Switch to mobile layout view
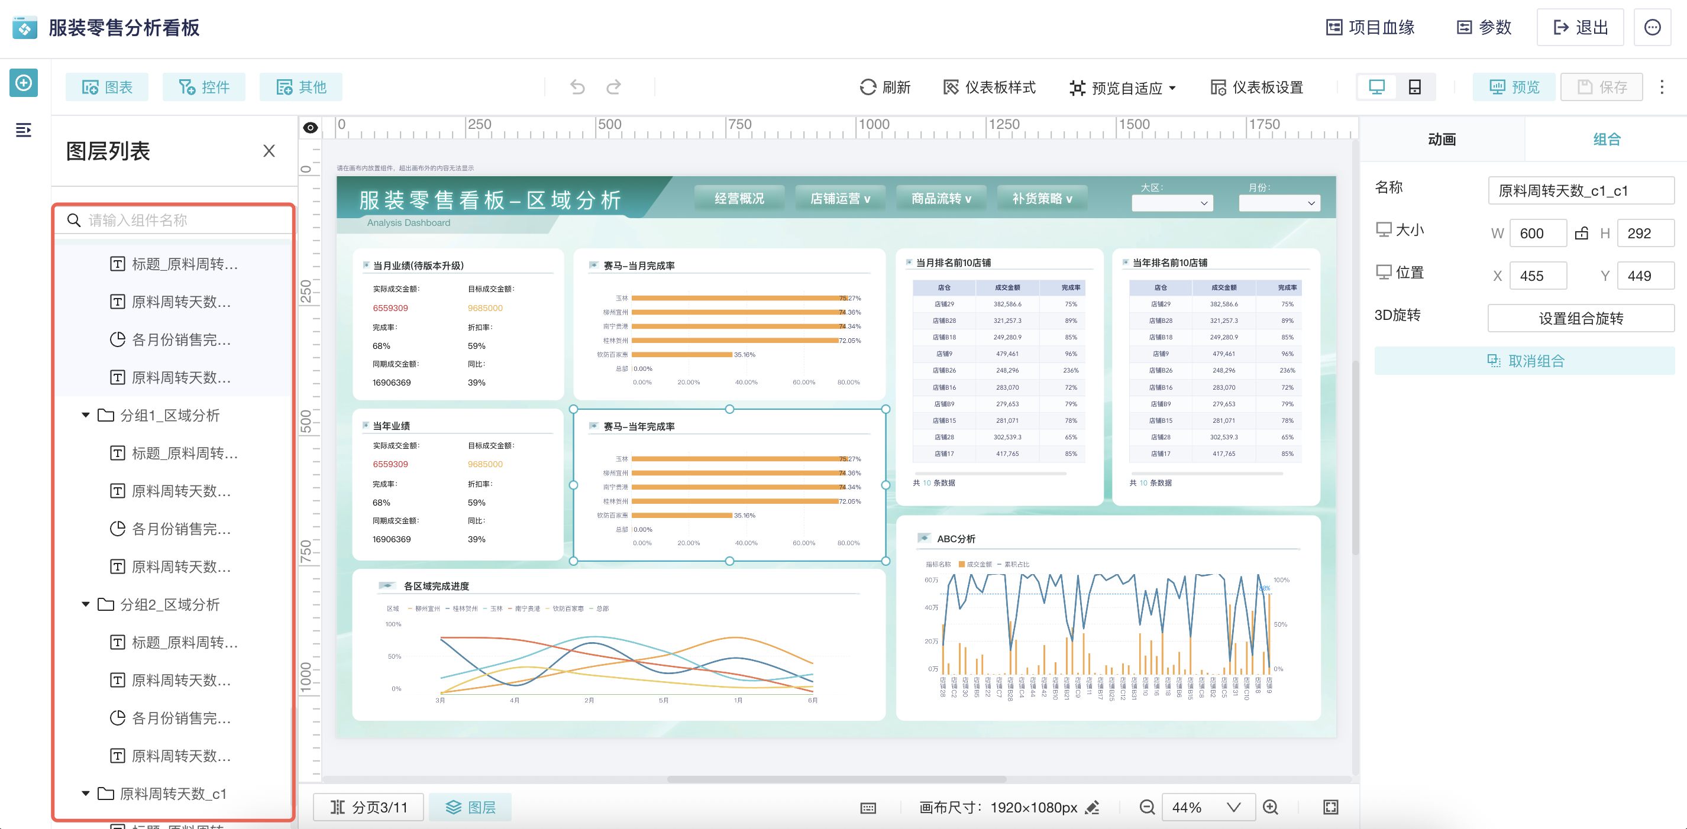1687x829 pixels. [1414, 87]
